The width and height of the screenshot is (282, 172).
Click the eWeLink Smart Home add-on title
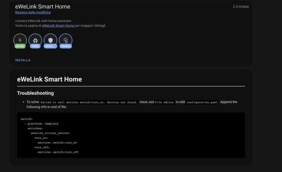pos(43,7)
